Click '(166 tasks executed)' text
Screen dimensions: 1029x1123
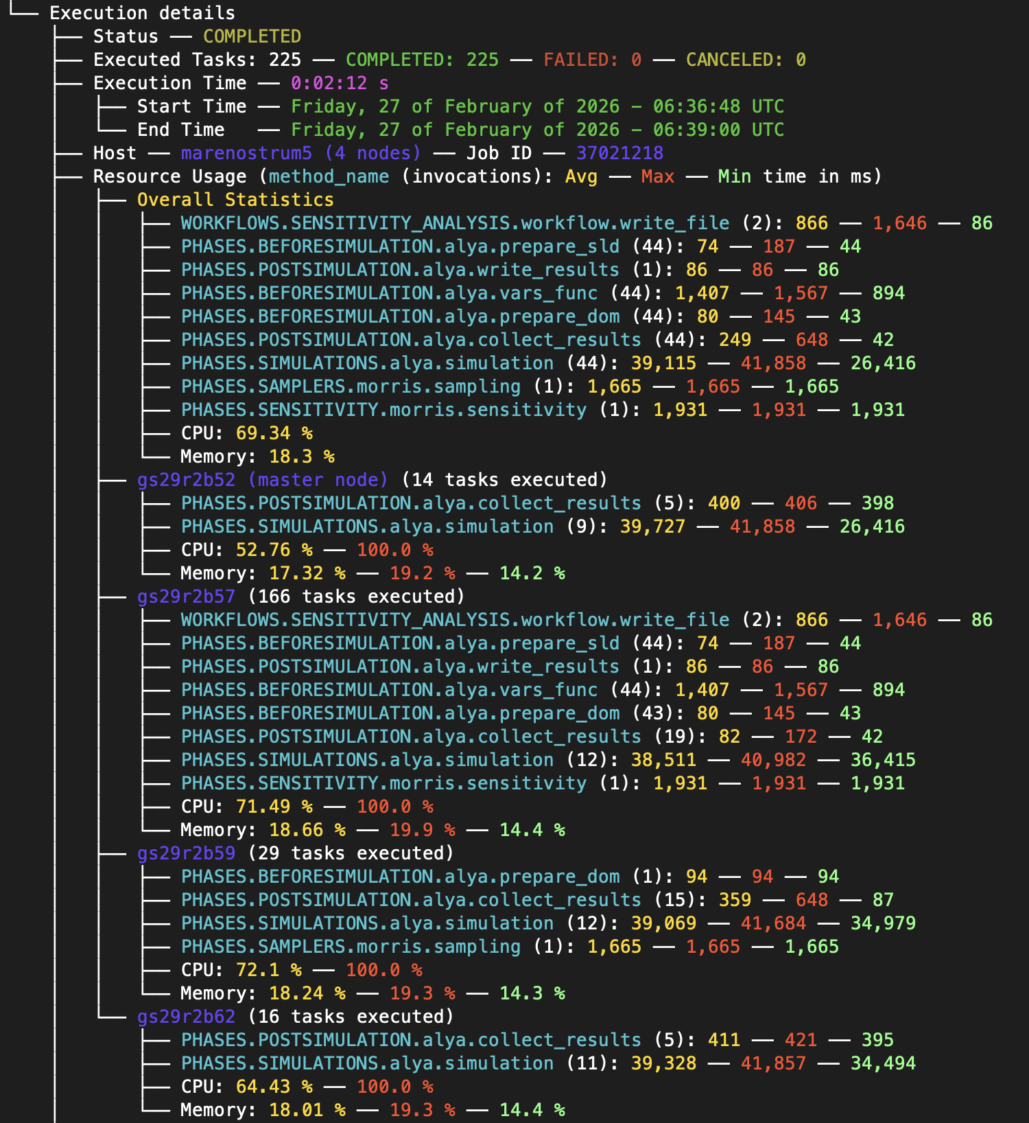356,597
